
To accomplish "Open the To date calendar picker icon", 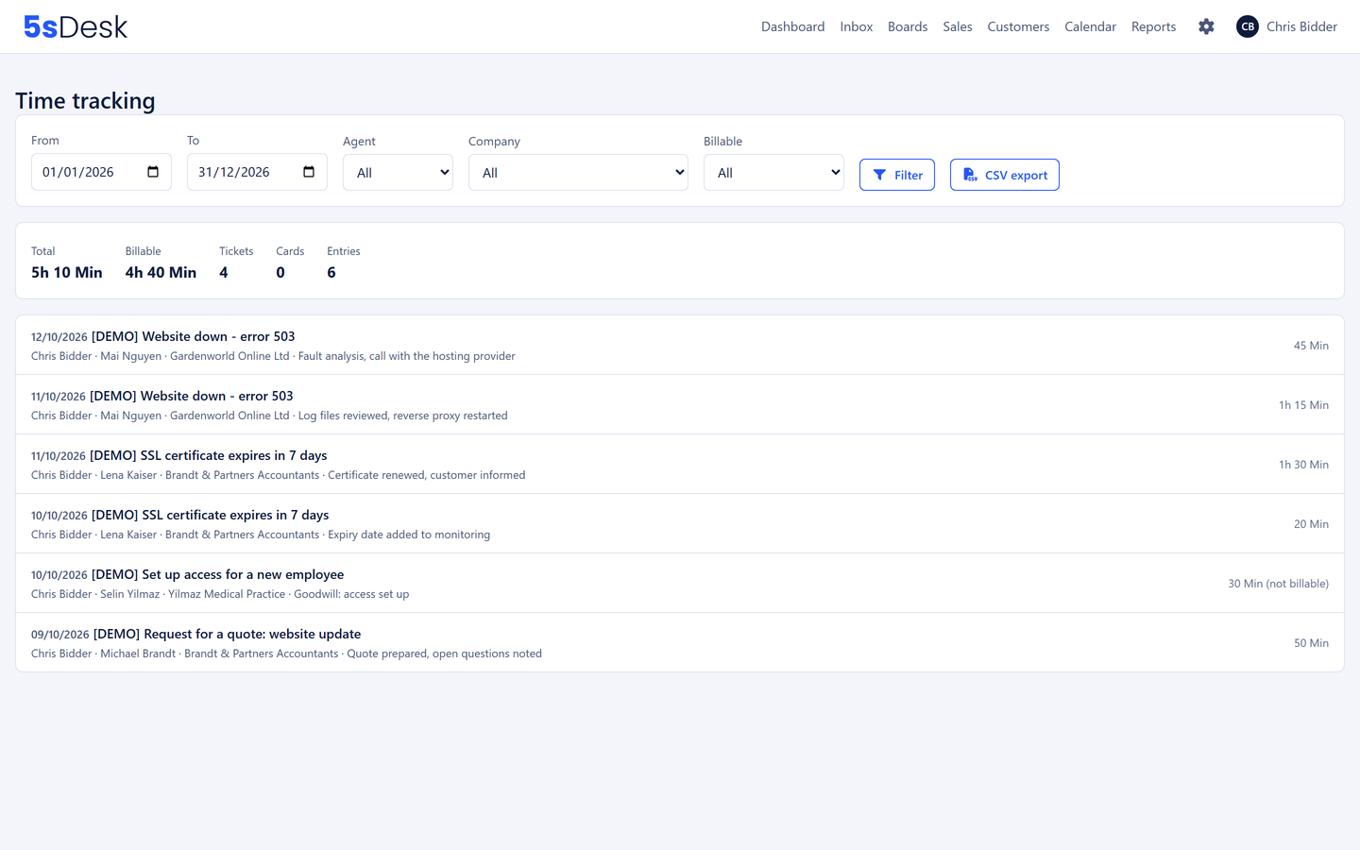I will click(x=309, y=172).
